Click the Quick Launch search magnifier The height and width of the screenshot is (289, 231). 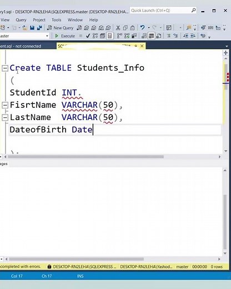193,11
